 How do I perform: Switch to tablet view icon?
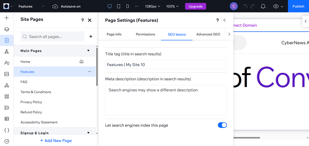[118, 6]
